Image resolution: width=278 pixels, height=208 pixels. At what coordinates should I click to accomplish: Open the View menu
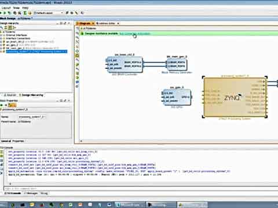coord(16,8)
